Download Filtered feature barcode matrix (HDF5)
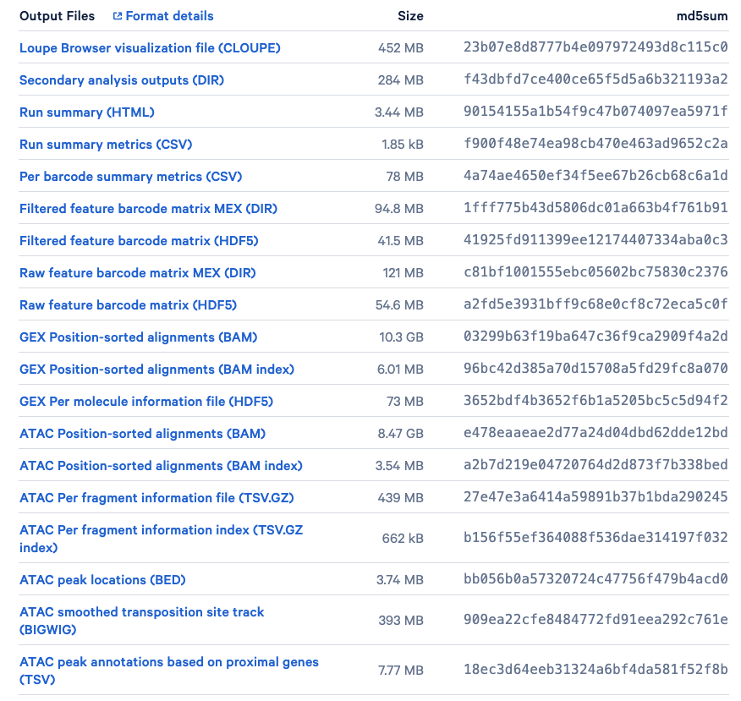The image size is (741, 701). click(x=139, y=241)
